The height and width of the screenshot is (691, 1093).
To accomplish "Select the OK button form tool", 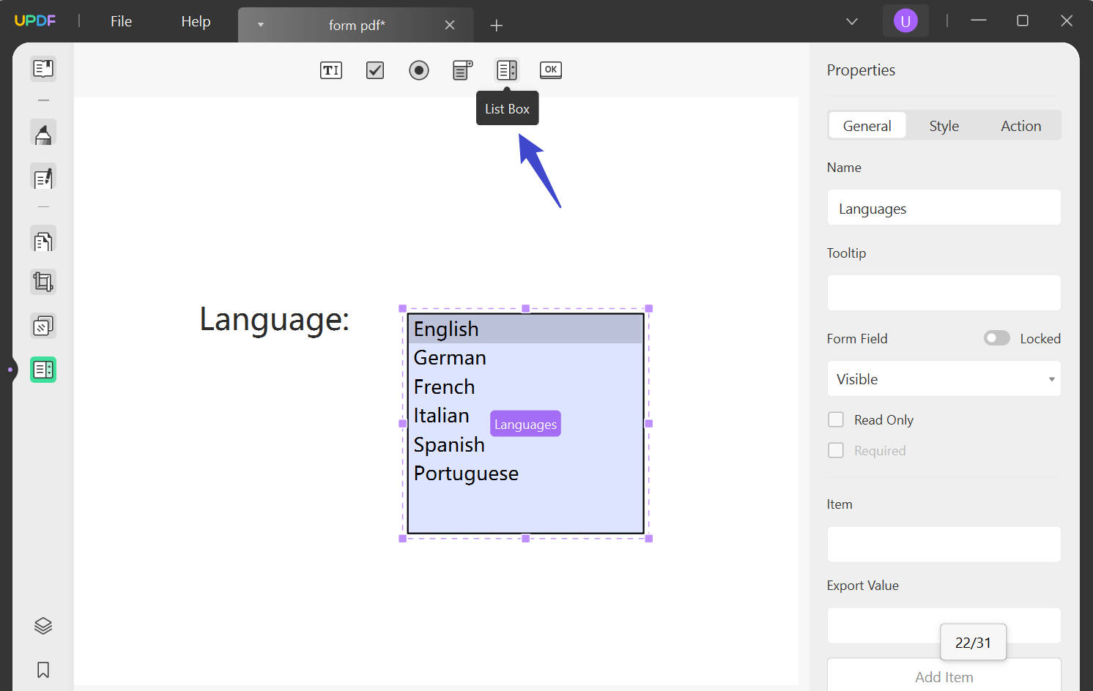I will point(550,70).
